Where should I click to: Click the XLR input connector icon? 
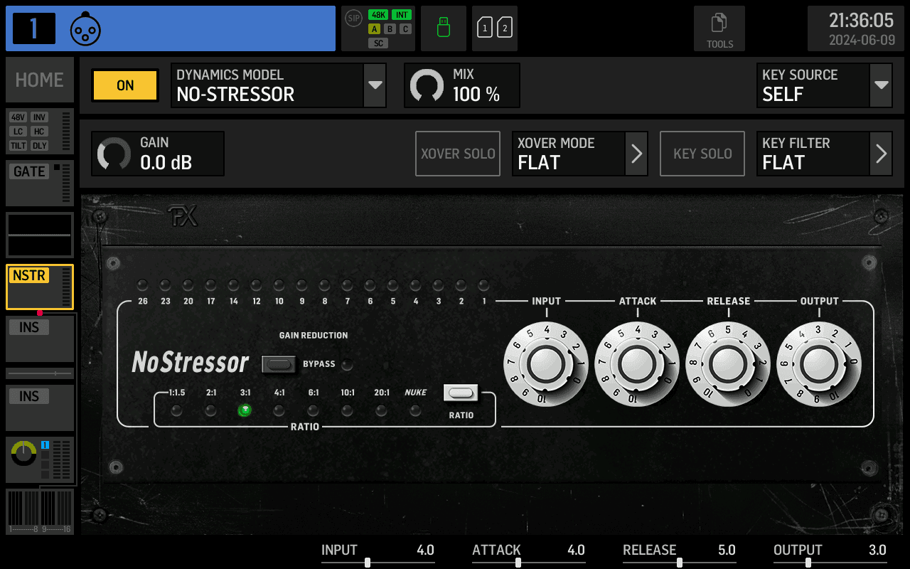85,28
